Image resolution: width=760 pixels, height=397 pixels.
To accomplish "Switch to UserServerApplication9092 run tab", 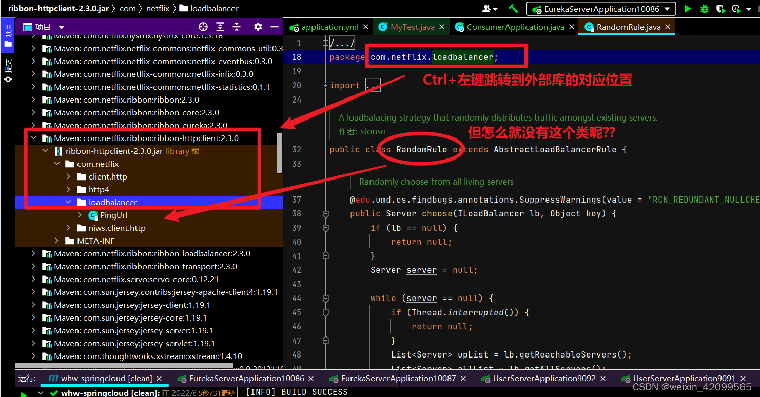I will click(544, 379).
